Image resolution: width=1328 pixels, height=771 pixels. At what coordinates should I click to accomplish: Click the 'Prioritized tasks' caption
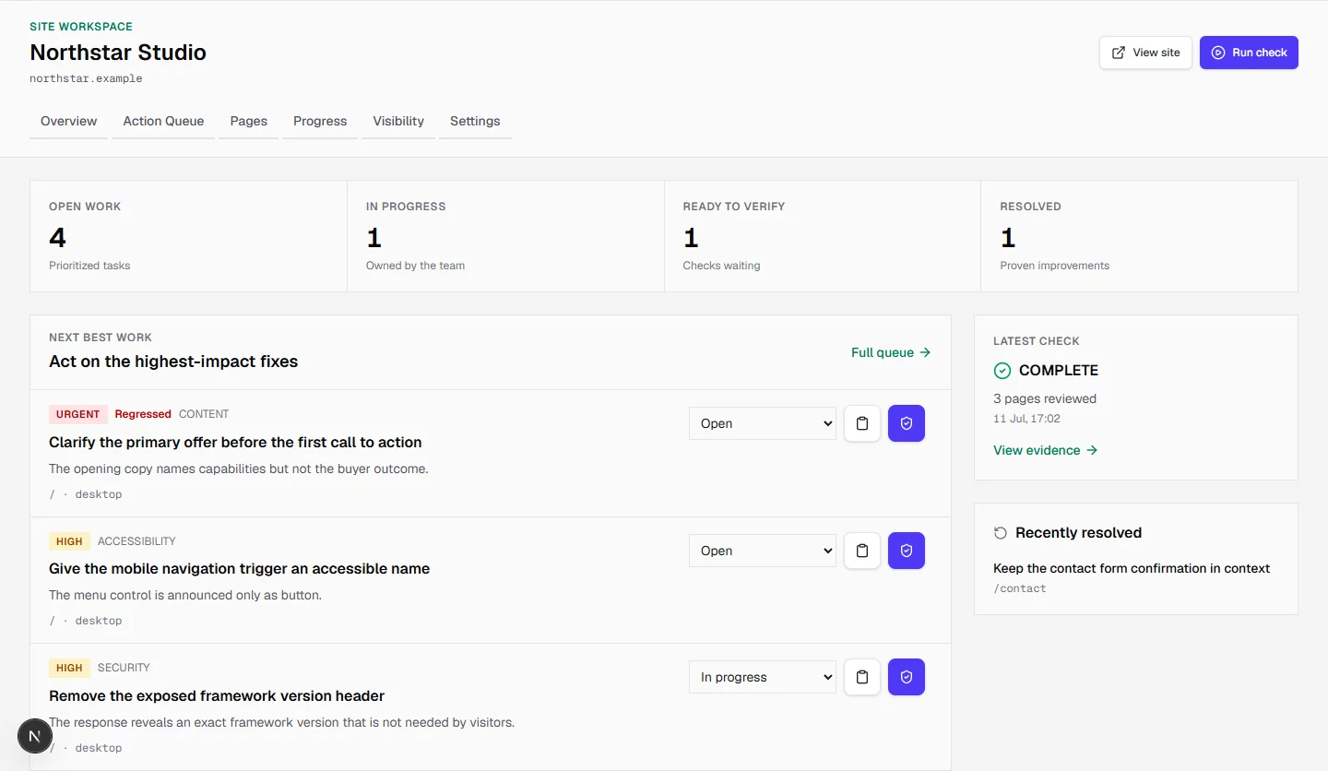pos(89,266)
